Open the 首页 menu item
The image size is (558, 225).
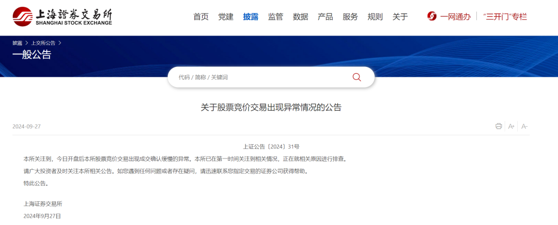201,16
